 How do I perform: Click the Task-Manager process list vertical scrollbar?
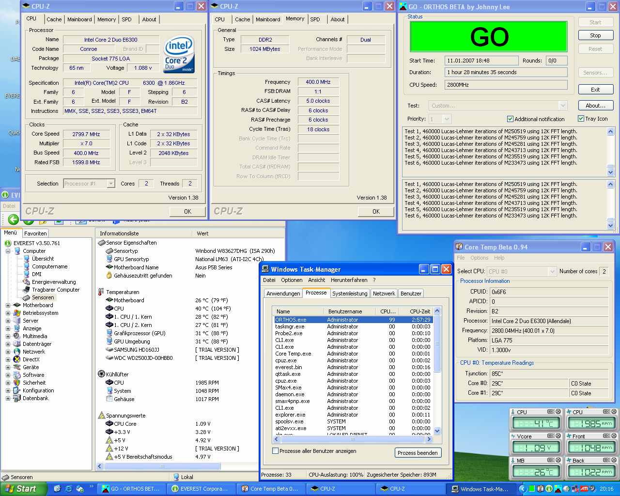pos(437,371)
